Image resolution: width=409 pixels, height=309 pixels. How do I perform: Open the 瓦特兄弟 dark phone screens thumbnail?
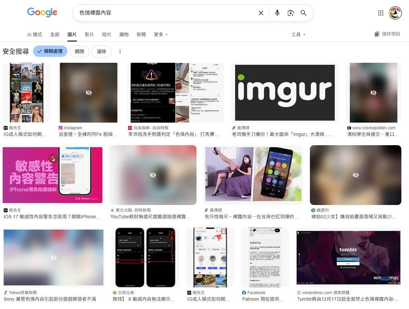[145, 257]
